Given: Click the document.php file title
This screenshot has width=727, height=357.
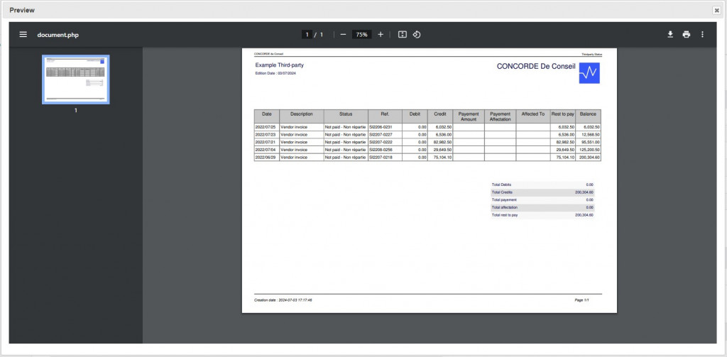Looking at the screenshot, I should [x=58, y=35].
